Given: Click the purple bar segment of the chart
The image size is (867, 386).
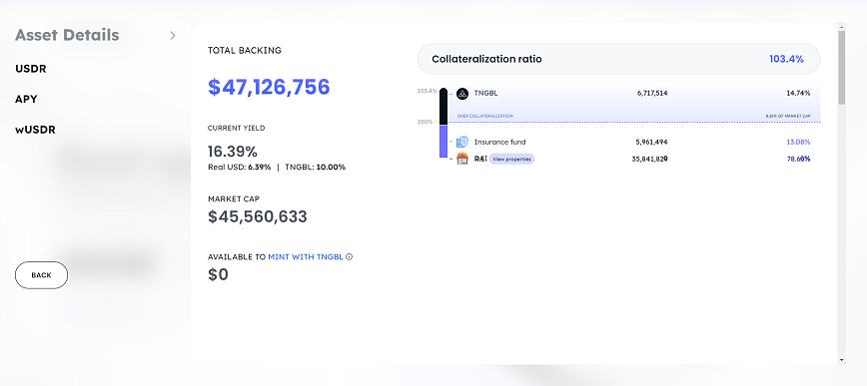Looking at the screenshot, I should [x=443, y=142].
